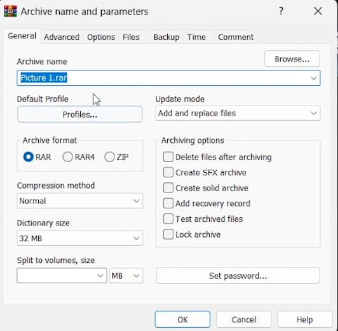
Task: Open the Compression method dropdown
Action: tap(80, 201)
